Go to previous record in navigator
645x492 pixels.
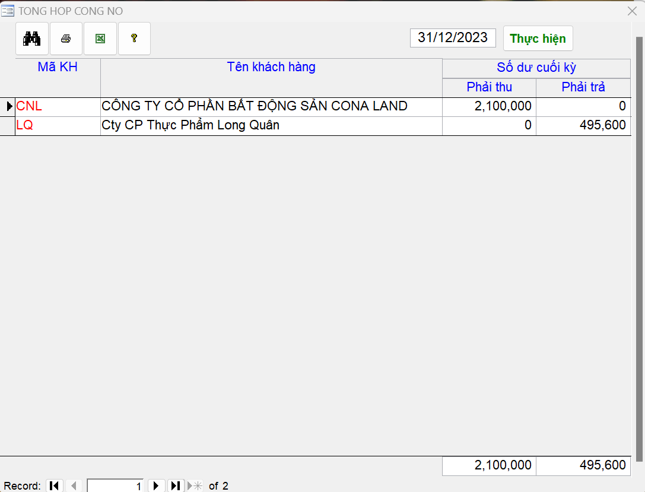click(74, 485)
